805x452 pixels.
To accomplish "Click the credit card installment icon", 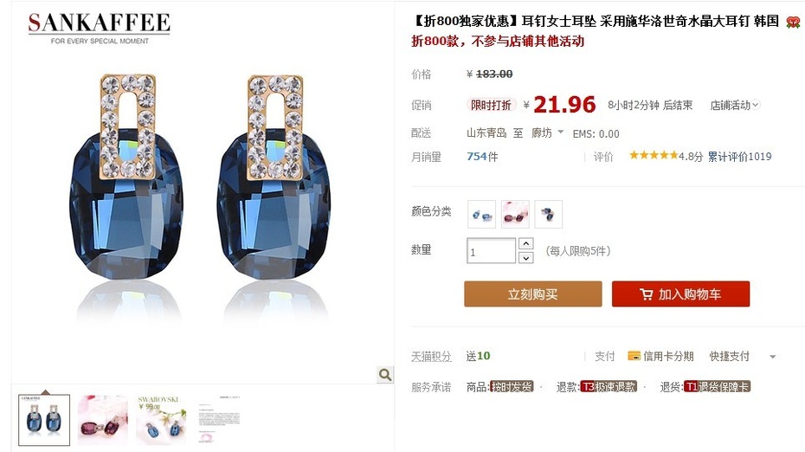I will pos(634,356).
